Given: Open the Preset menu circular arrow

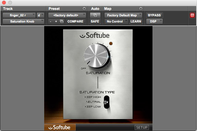Looking at the screenshot, I should point(84,9).
